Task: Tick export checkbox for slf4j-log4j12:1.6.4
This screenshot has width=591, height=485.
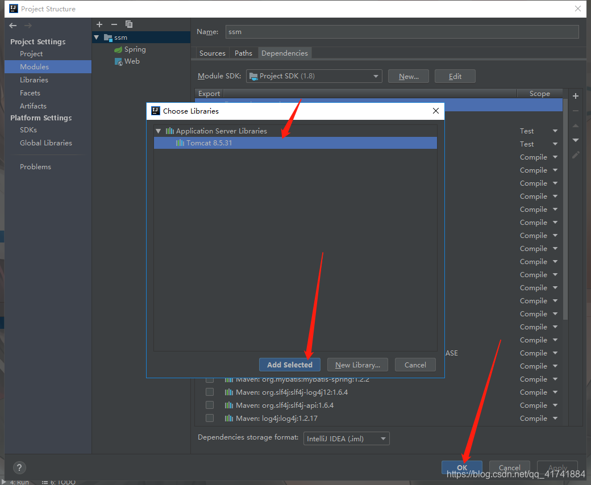Action: pyautogui.click(x=210, y=392)
